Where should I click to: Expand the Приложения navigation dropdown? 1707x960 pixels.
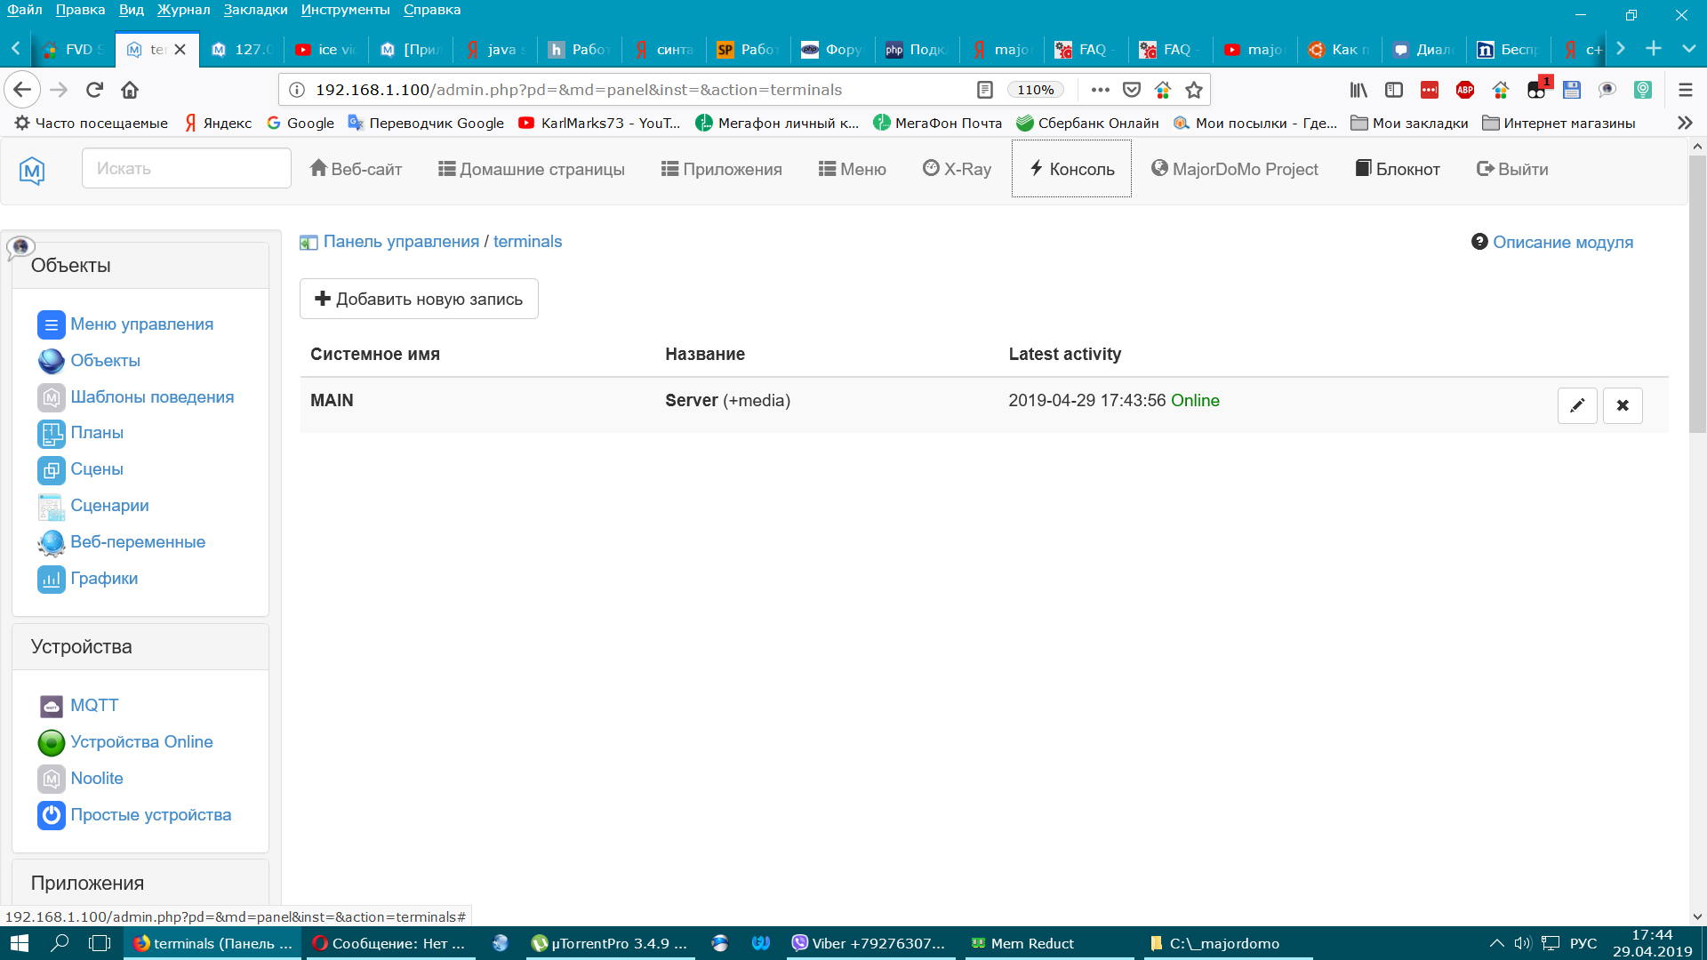click(721, 169)
